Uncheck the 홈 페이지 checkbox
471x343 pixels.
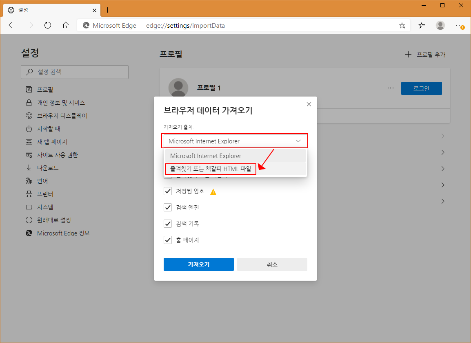[x=168, y=240]
